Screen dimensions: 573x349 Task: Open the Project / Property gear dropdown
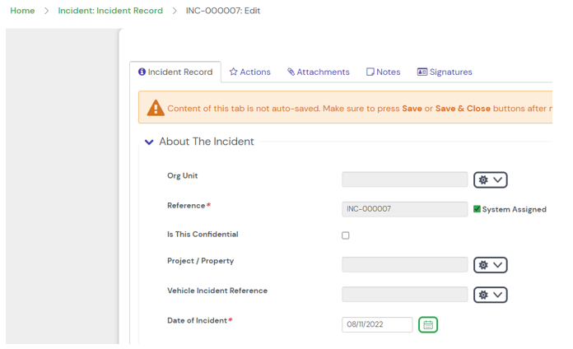490,265
